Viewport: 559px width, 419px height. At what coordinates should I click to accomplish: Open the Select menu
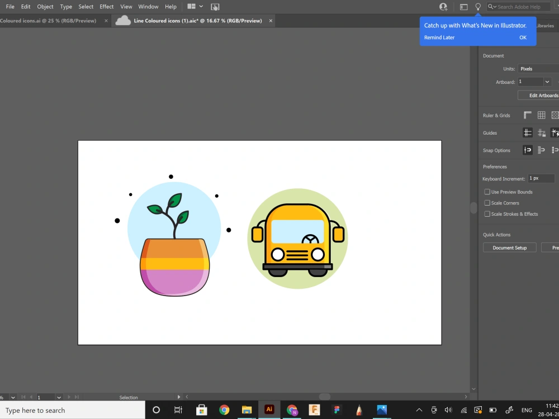(x=86, y=6)
